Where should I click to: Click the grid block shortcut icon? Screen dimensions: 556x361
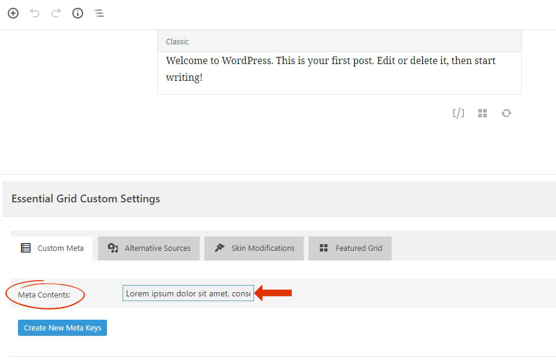(482, 113)
